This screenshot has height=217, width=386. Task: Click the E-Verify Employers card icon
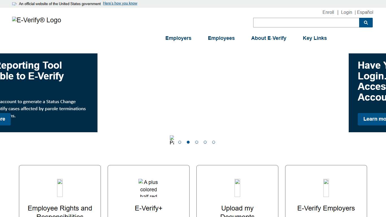tap(326, 188)
